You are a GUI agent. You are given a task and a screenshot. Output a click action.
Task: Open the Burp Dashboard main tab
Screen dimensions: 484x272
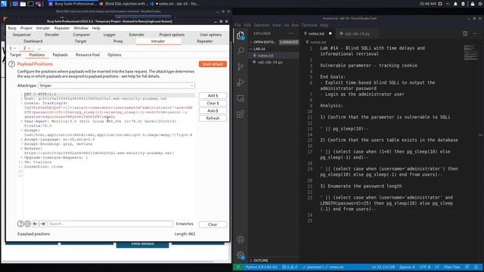click(33, 41)
